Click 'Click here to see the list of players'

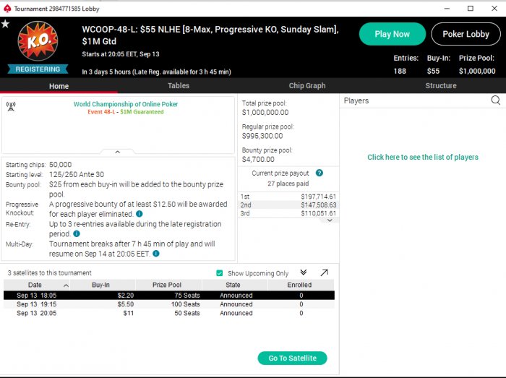423,157
